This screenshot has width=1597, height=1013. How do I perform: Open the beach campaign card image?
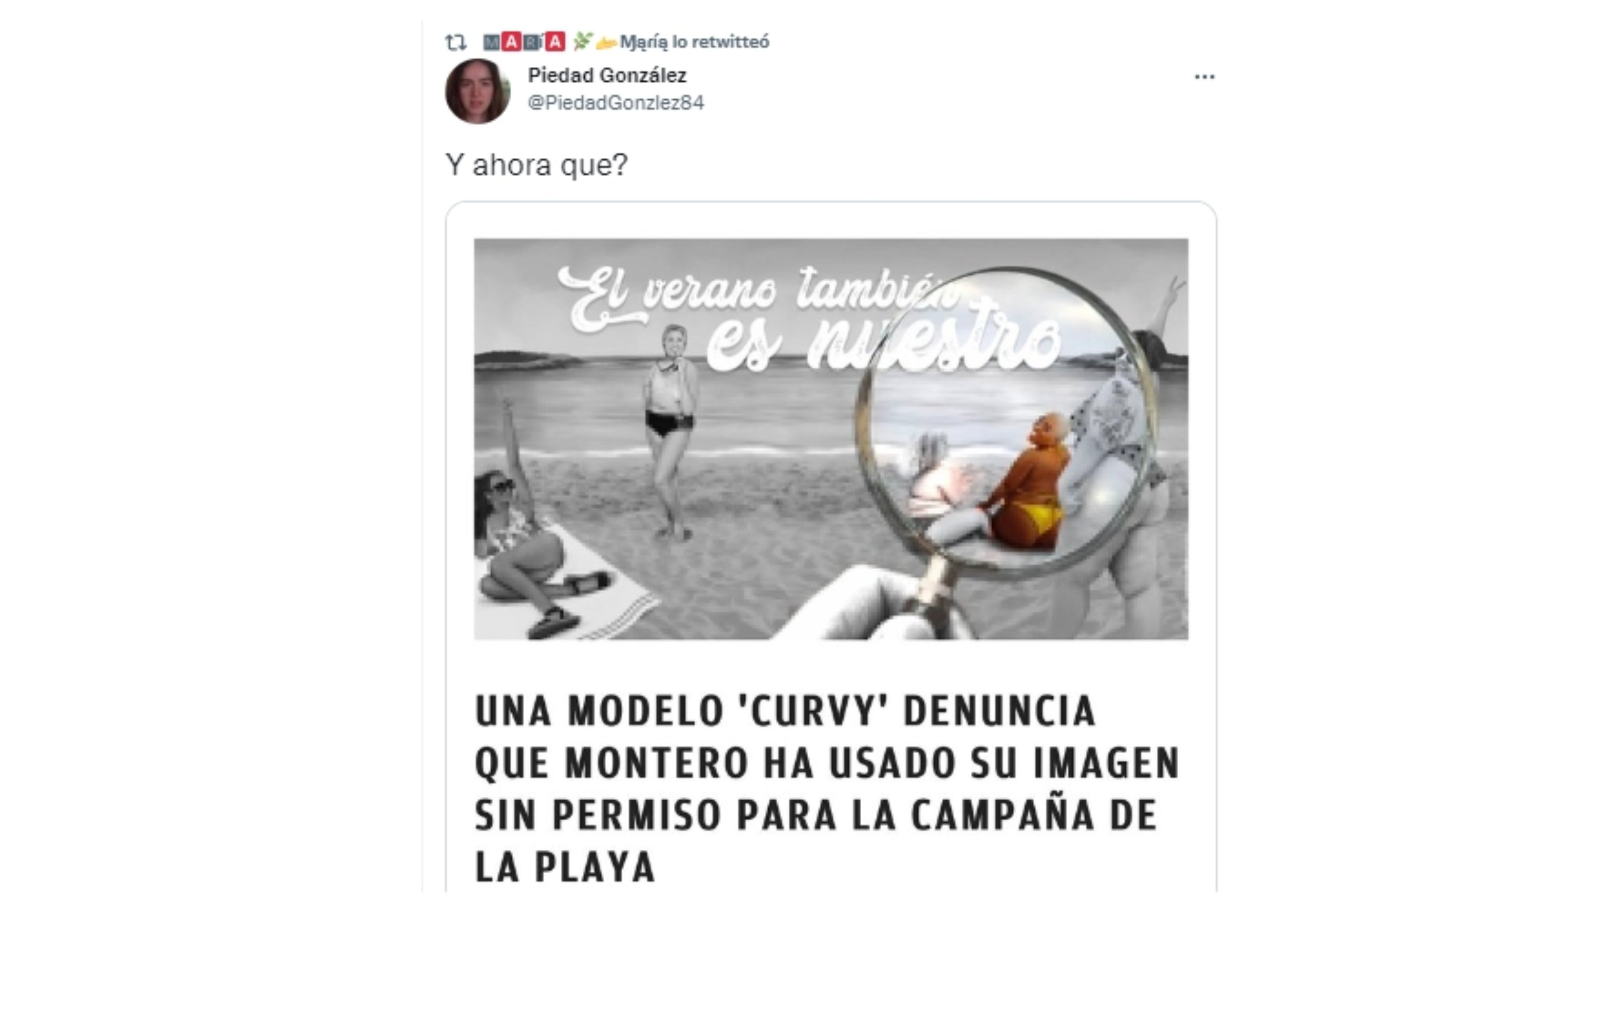(831, 439)
